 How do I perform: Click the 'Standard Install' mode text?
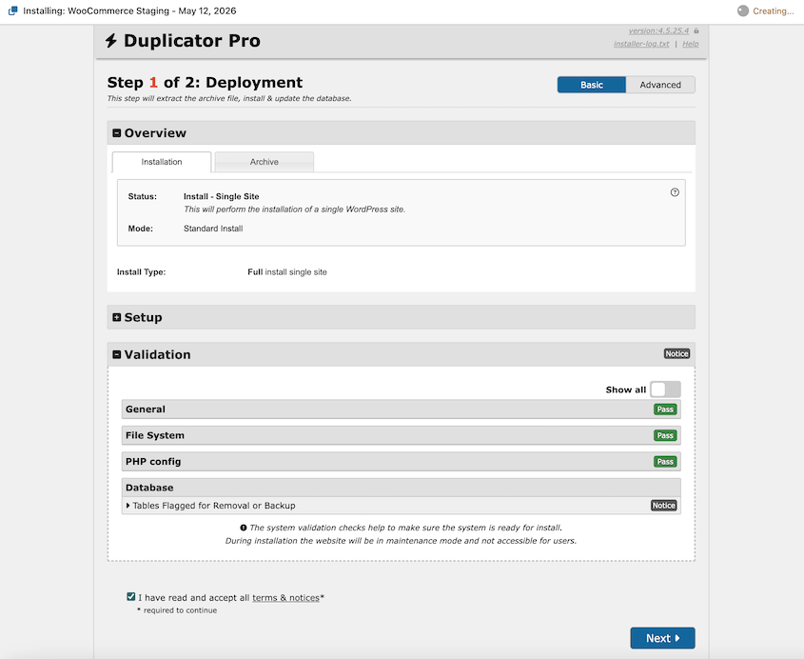(213, 229)
